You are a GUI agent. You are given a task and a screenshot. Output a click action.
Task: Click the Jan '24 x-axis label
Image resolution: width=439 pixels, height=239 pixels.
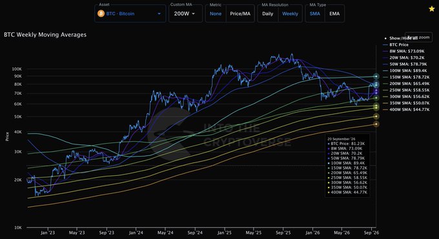(136, 233)
